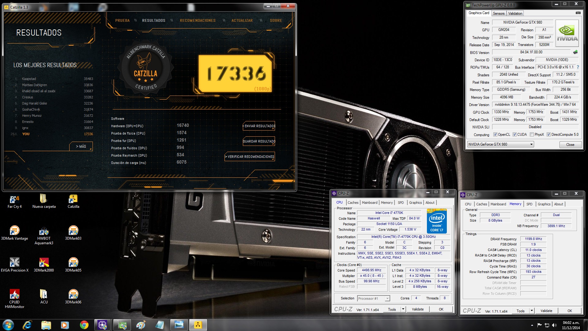The height and width of the screenshot is (331, 588).
Task: Launch 3DMark2000 desktop icon
Action: [x=44, y=265]
